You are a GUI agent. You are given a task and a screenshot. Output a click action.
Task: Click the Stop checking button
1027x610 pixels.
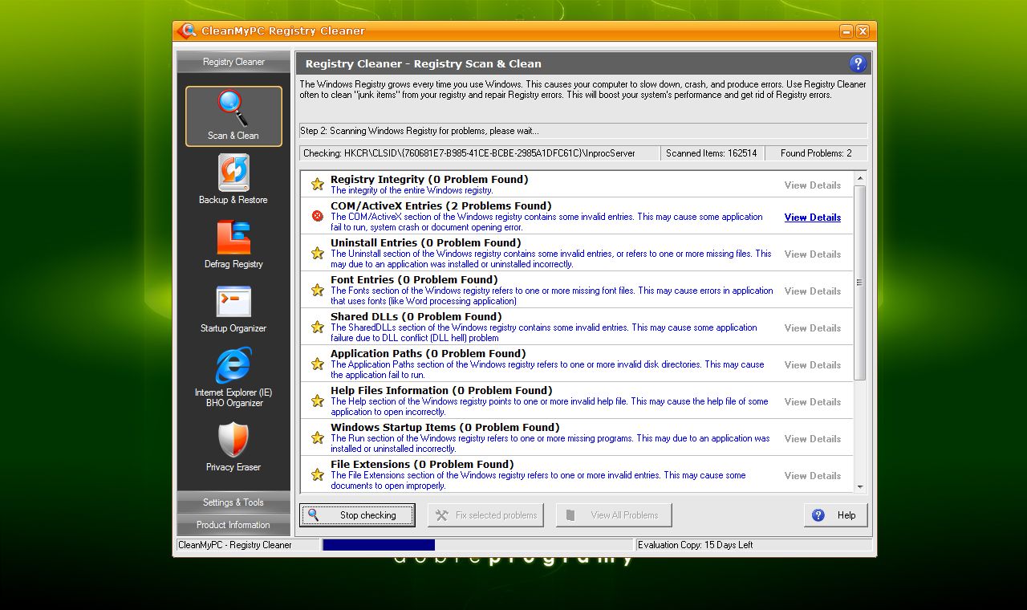coord(357,515)
